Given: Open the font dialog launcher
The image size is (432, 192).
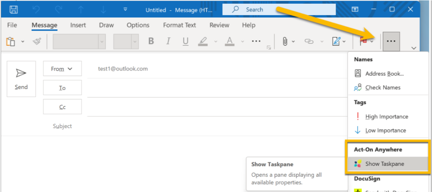Looking at the screenshot, I should (269, 48).
